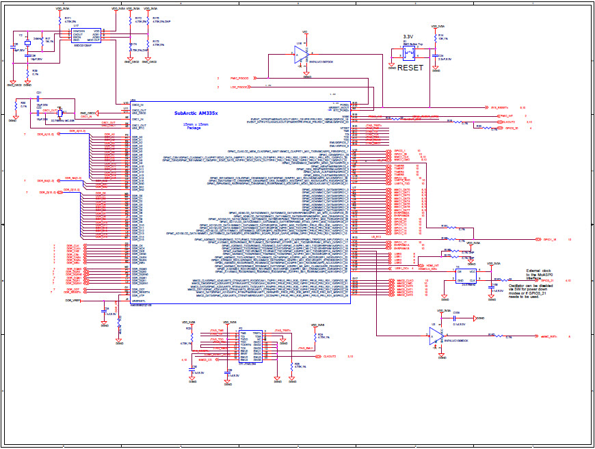Select resistor R172 pull-up at the top
Image resolution: width=595 pixels, height=449 pixels.
pos(130,20)
